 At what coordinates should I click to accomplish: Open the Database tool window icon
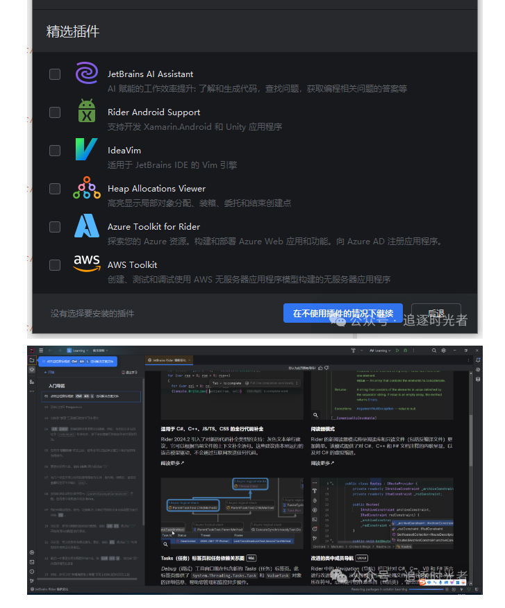click(478, 379)
